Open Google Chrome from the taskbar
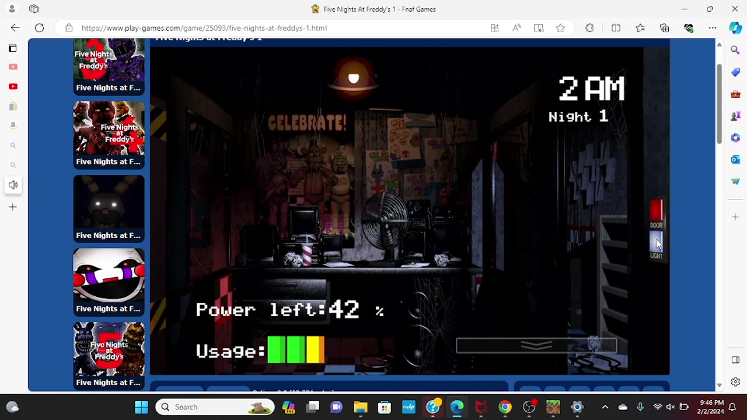The height and width of the screenshot is (420, 747). pos(505,407)
